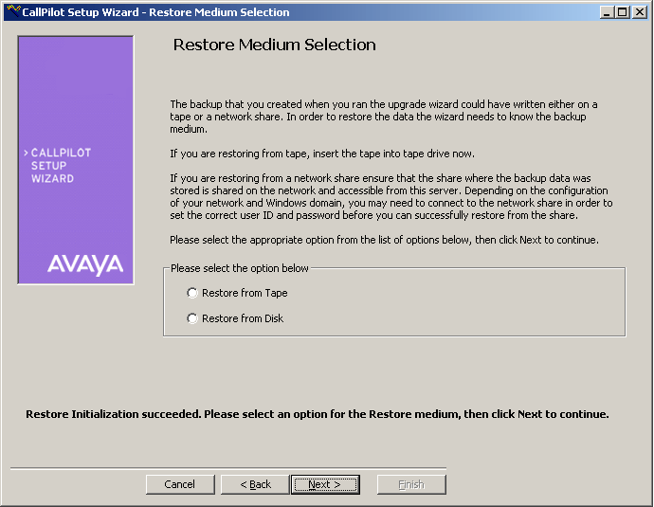Click the Avaya logo on banner
The height and width of the screenshot is (507, 654).
85,264
